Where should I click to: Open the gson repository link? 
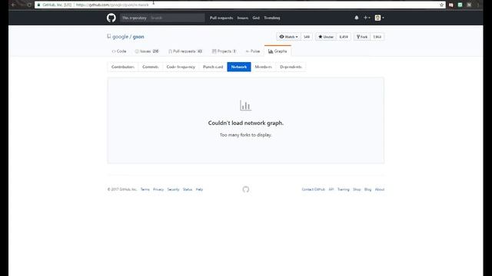click(x=138, y=37)
